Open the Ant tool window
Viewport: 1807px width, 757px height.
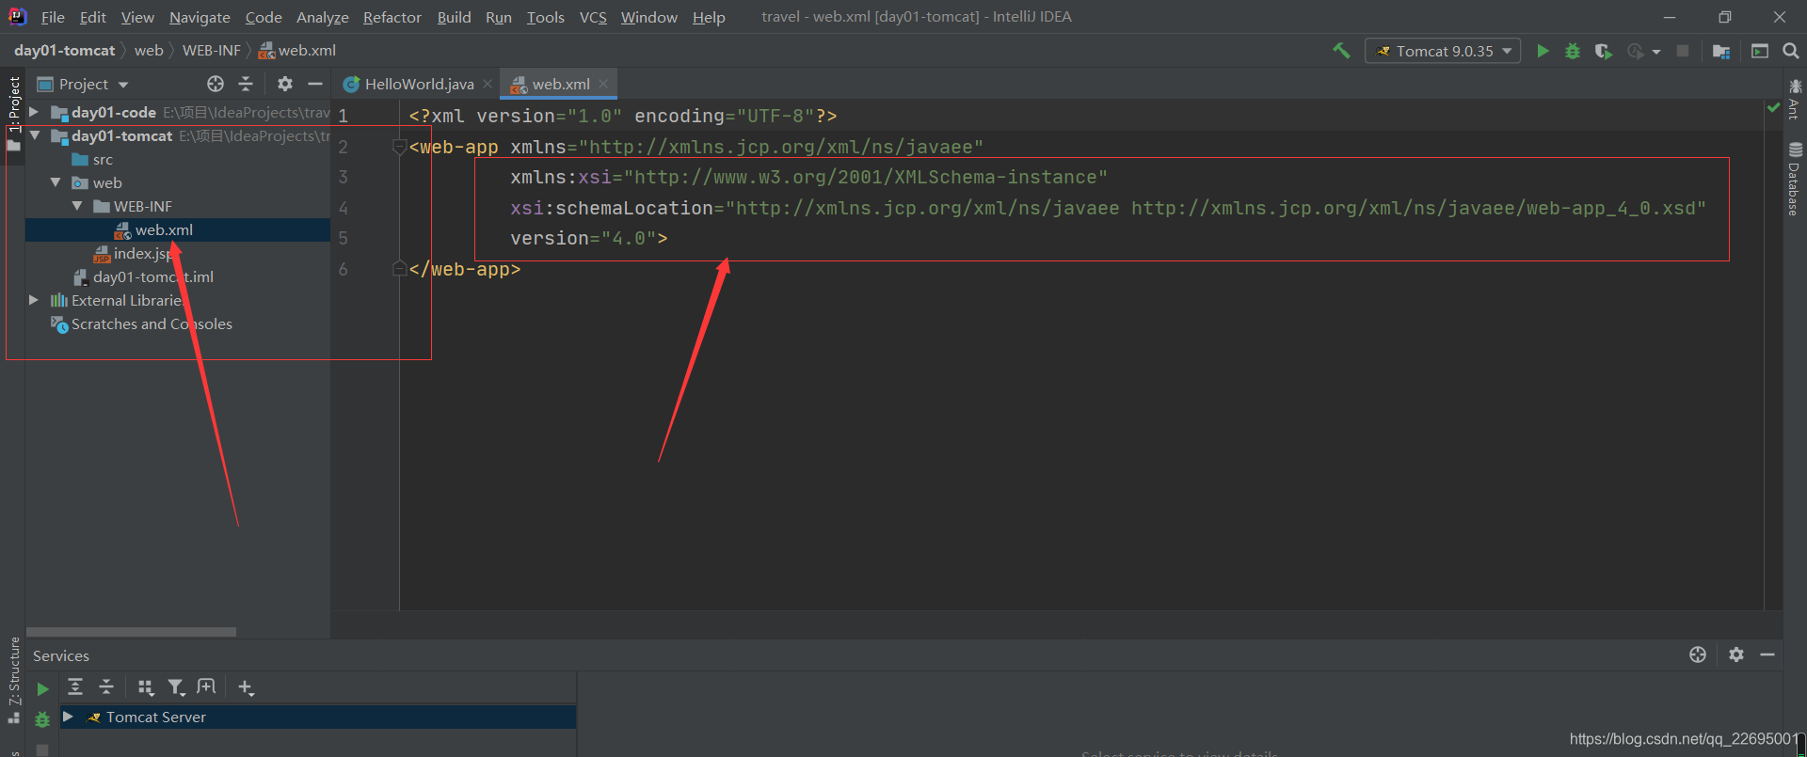1795,100
